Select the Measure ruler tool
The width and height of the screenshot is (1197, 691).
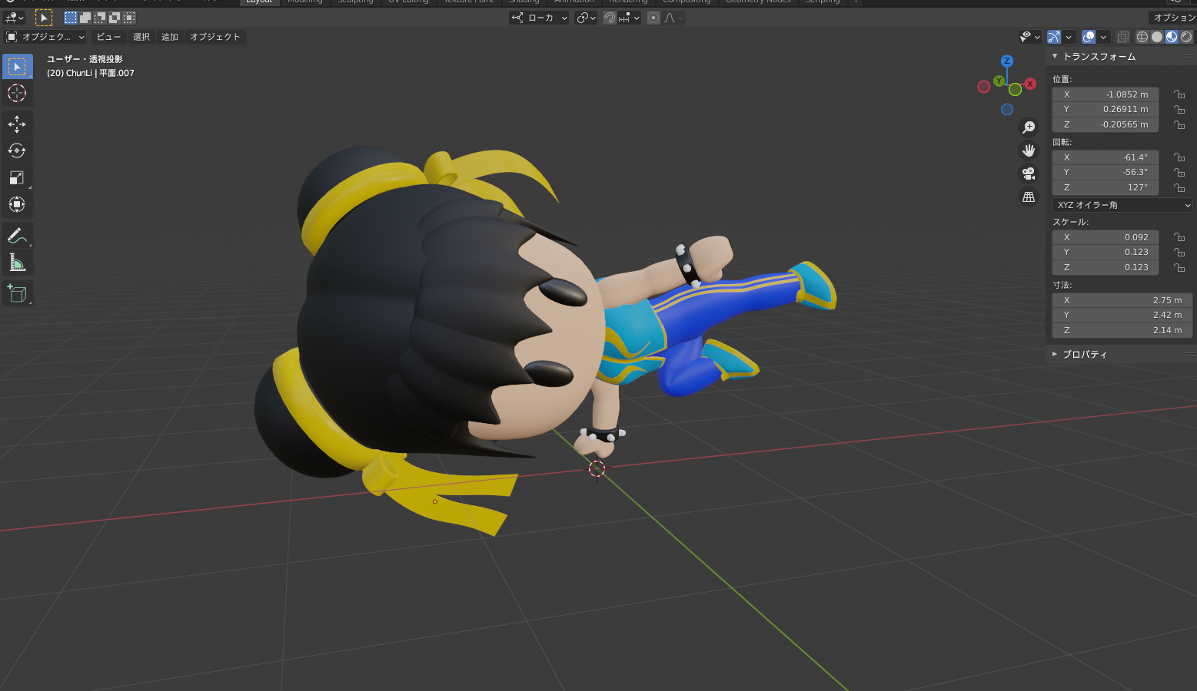click(17, 263)
